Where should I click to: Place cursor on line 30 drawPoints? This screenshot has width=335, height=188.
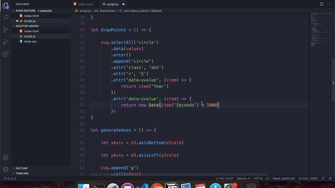(x=113, y=30)
